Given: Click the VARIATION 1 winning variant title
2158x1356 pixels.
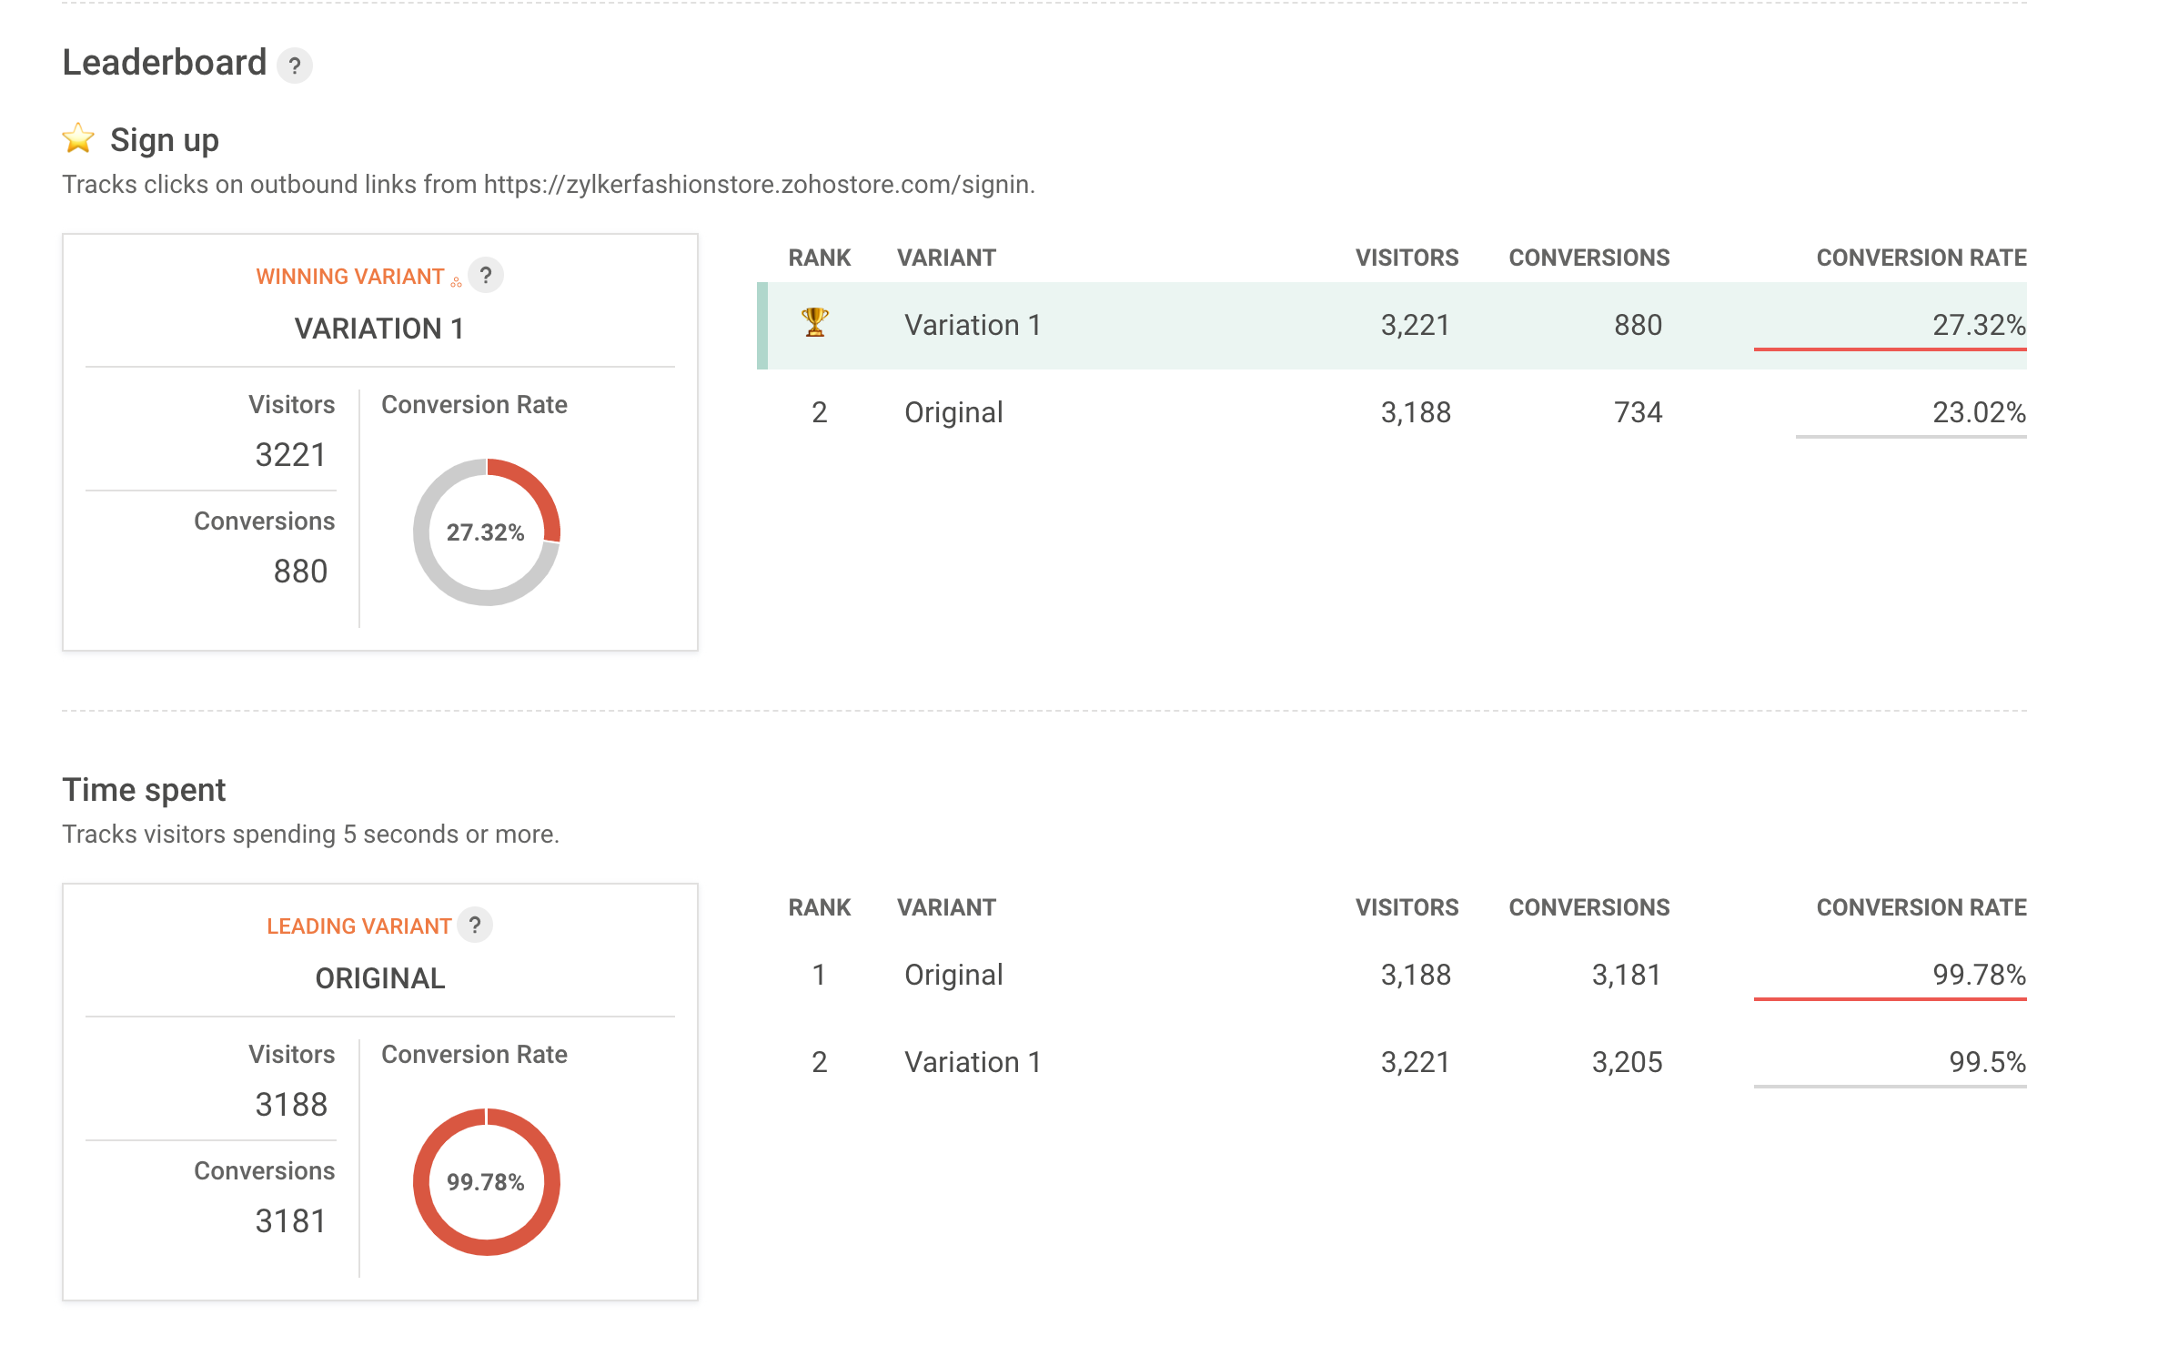Looking at the screenshot, I should point(379,329).
